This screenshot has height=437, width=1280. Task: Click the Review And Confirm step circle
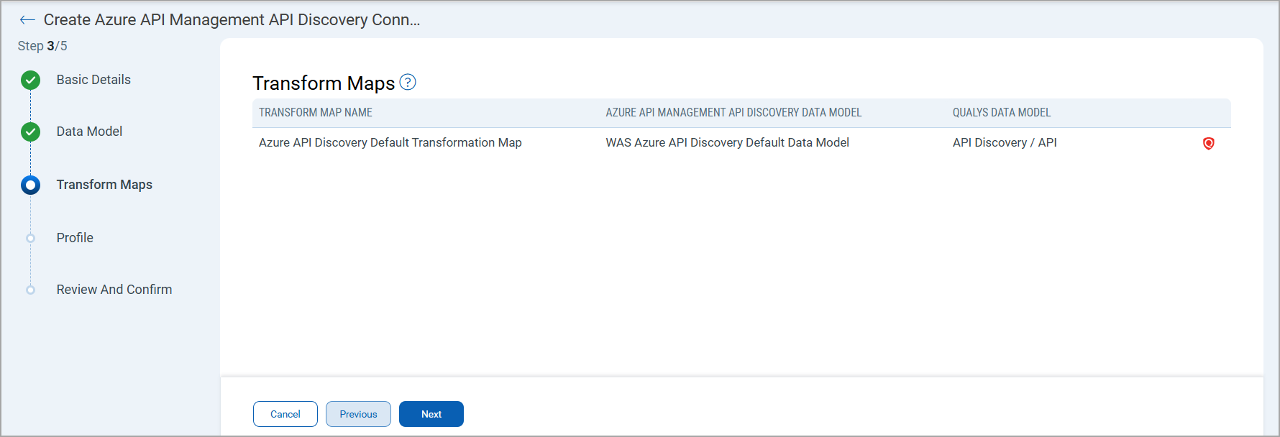pos(30,290)
